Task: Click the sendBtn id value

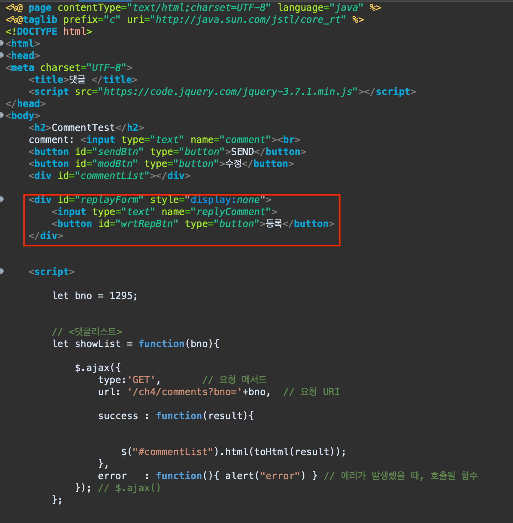Action: [x=118, y=152]
